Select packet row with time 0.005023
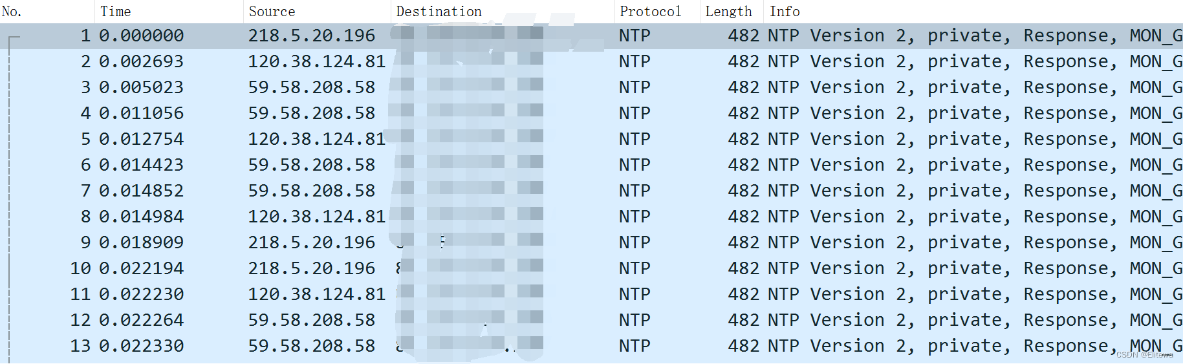Viewport: 1183px width, 364px height. [141, 88]
